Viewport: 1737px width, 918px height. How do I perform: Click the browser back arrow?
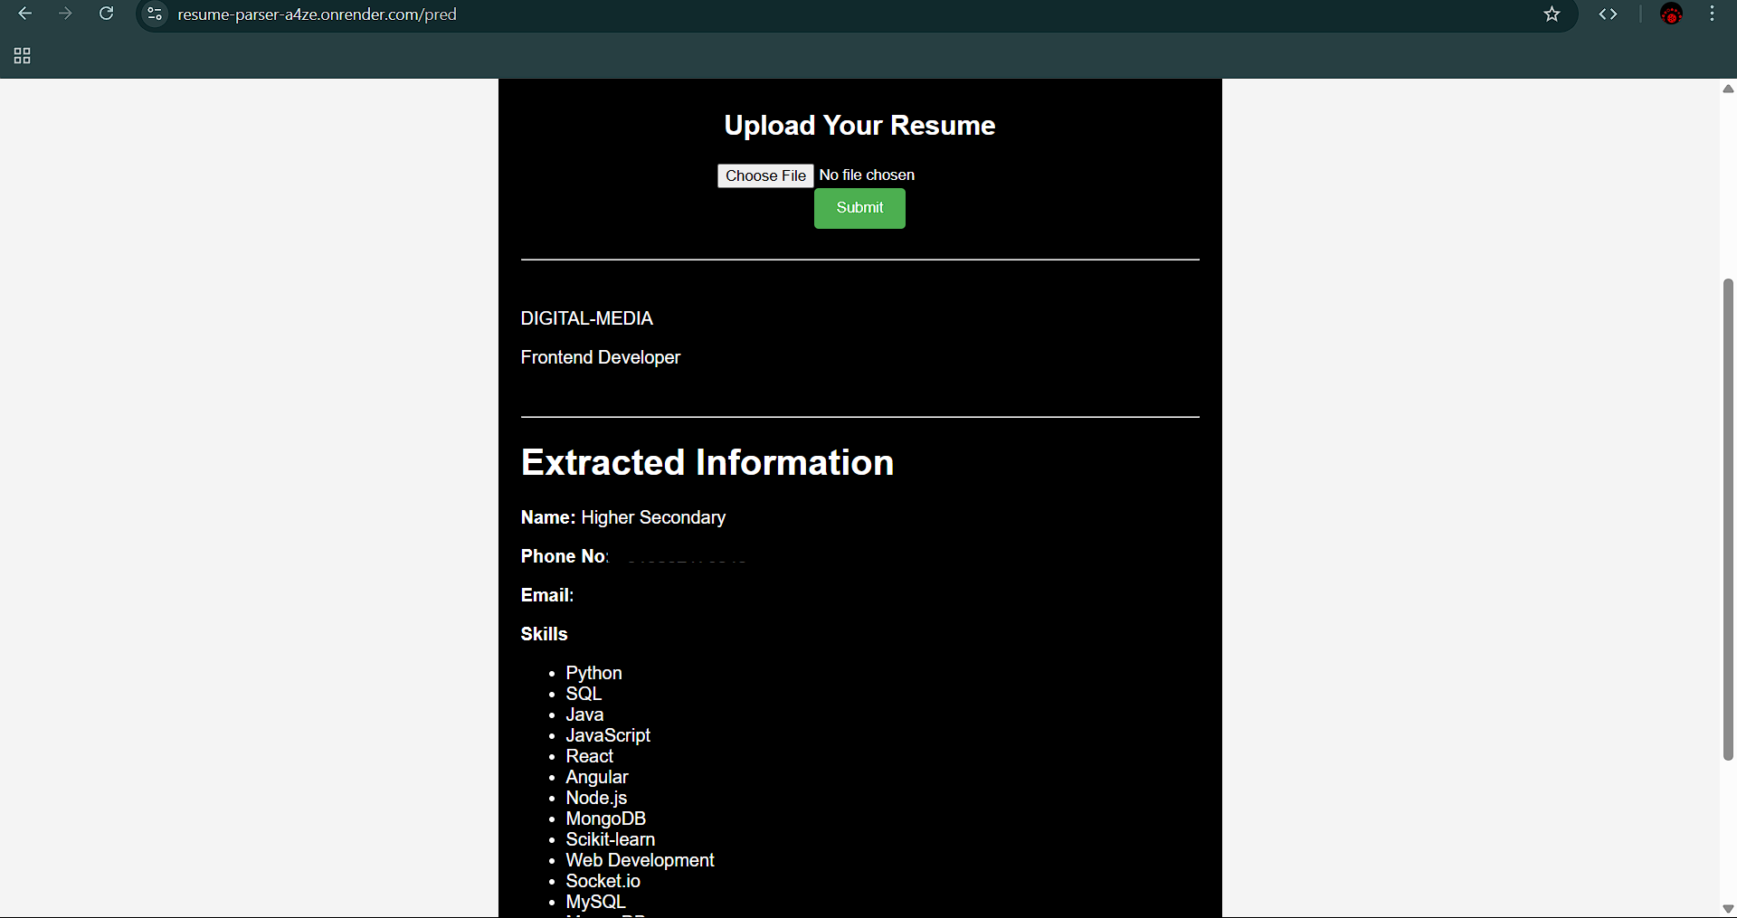[25, 14]
